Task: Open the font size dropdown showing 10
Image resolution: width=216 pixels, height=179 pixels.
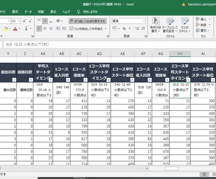Action: tap(19, 21)
